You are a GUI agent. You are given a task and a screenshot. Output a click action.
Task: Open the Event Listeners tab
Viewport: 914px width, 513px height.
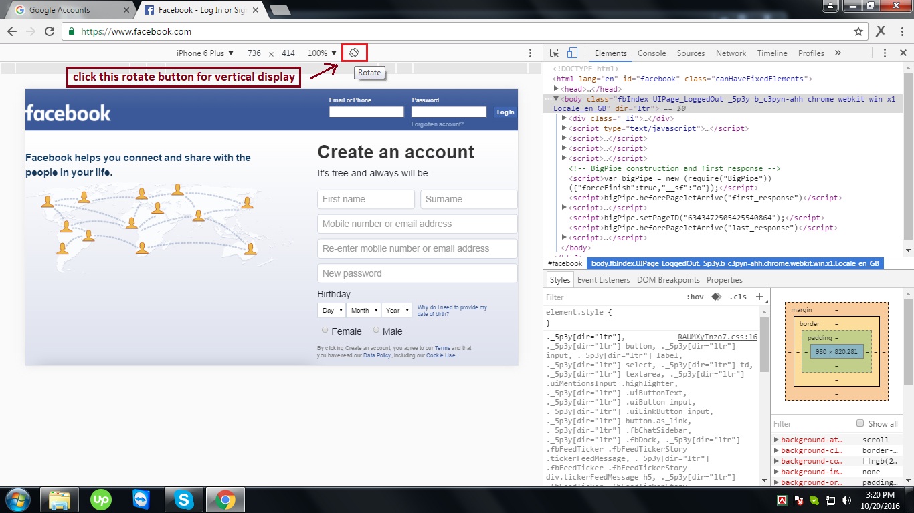(x=602, y=279)
